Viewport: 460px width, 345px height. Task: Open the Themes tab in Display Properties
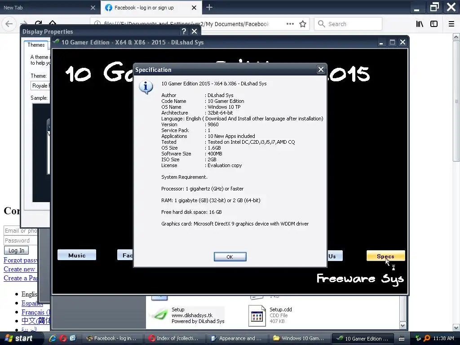click(x=36, y=45)
